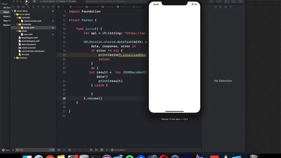Collapse the mvvm demo project root
Screen dimensions: 281x158
tap(12, 11)
